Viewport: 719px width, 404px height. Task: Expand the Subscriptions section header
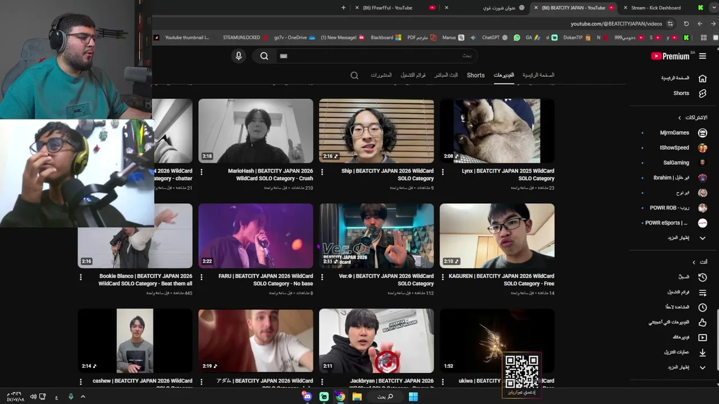coord(693,117)
